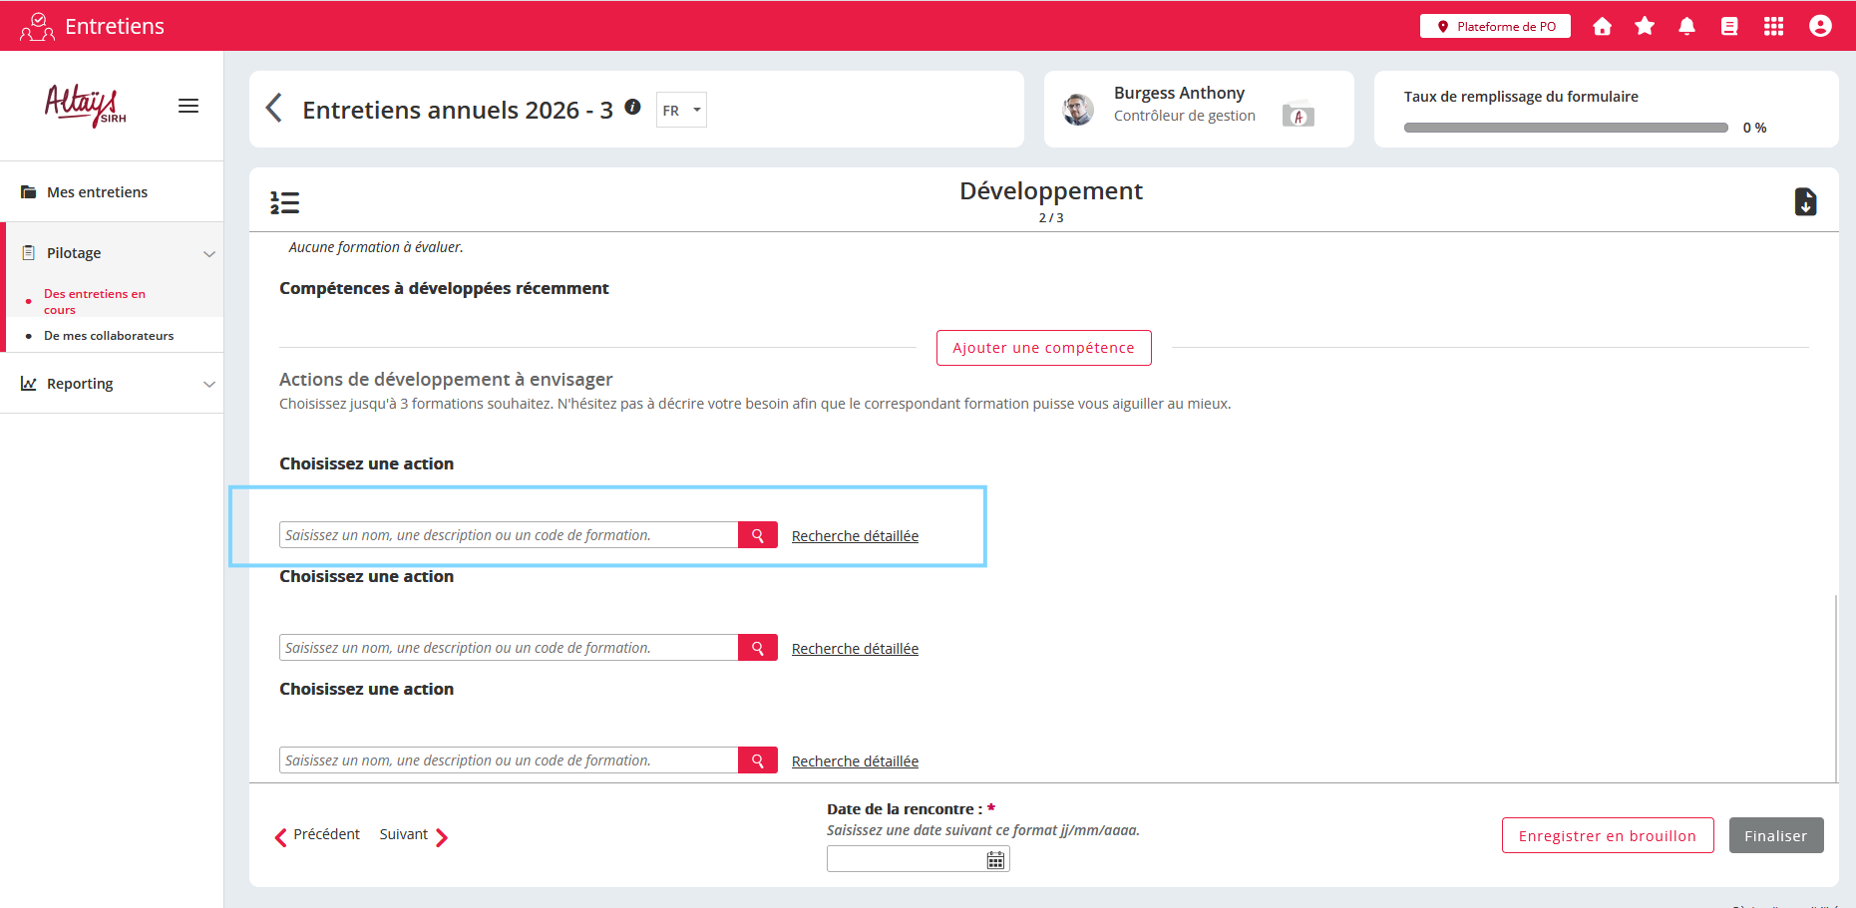Viewport: 1856px width, 908px height.
Task: Click the info icon beside interview title
Action: 632,107
